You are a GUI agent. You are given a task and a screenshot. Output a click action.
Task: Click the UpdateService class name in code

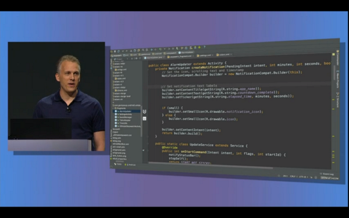coord(201,145)
